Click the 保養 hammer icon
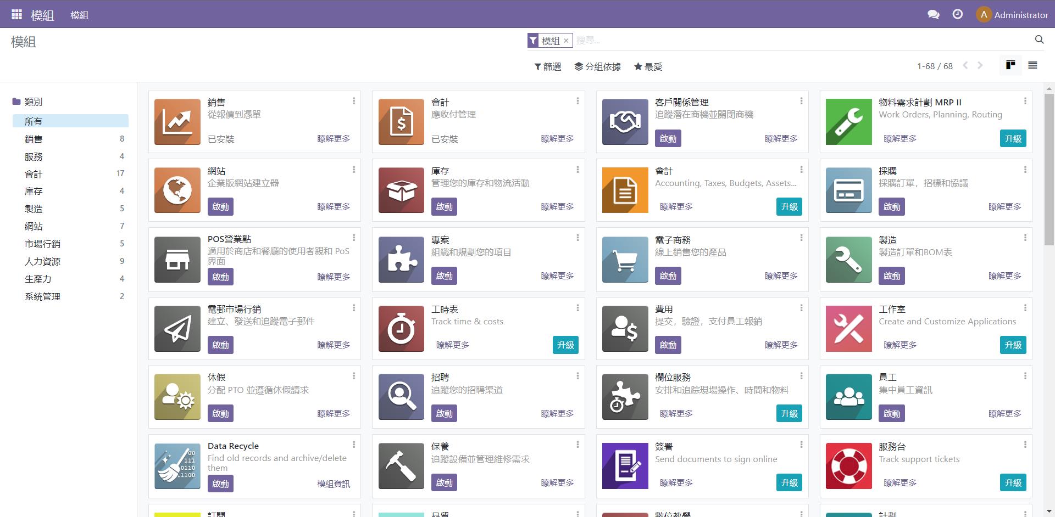Screen dimensions: 1055x517 tap(401, 466)
